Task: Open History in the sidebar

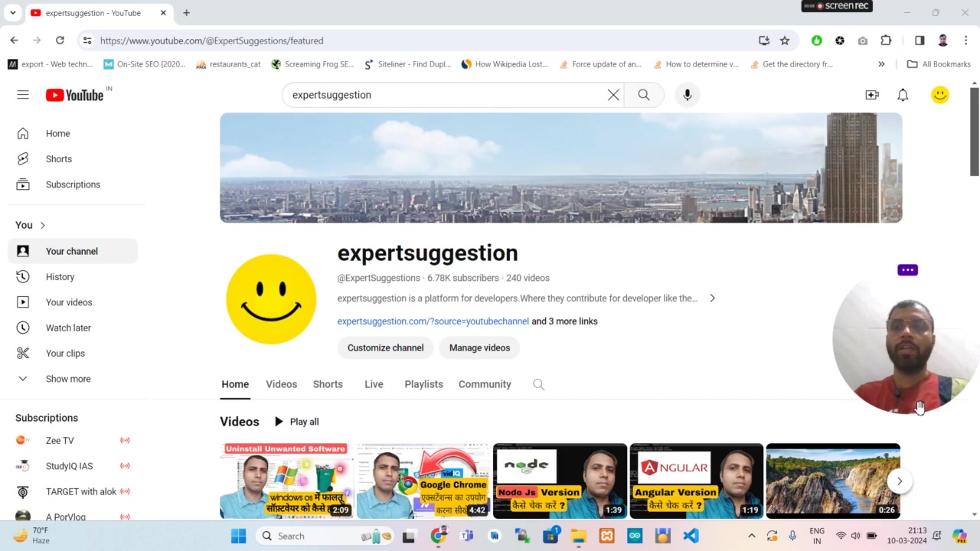Action: (x=73, y=276)
